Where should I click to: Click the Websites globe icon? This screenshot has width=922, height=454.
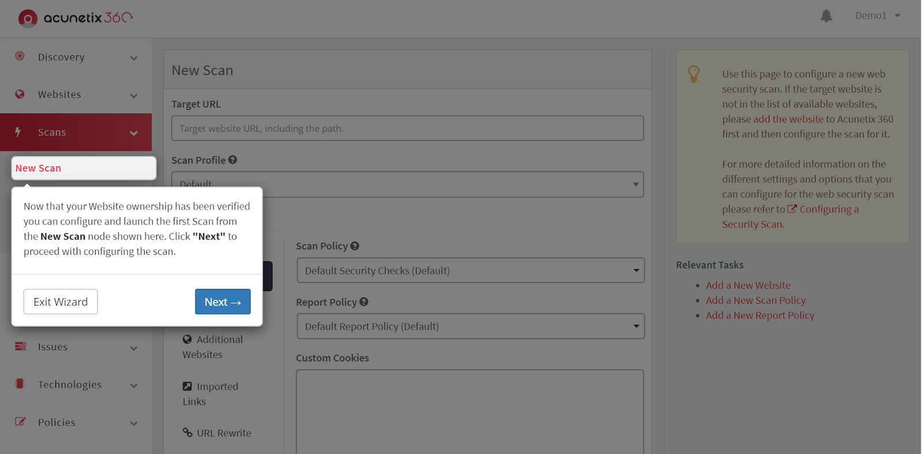20,94
